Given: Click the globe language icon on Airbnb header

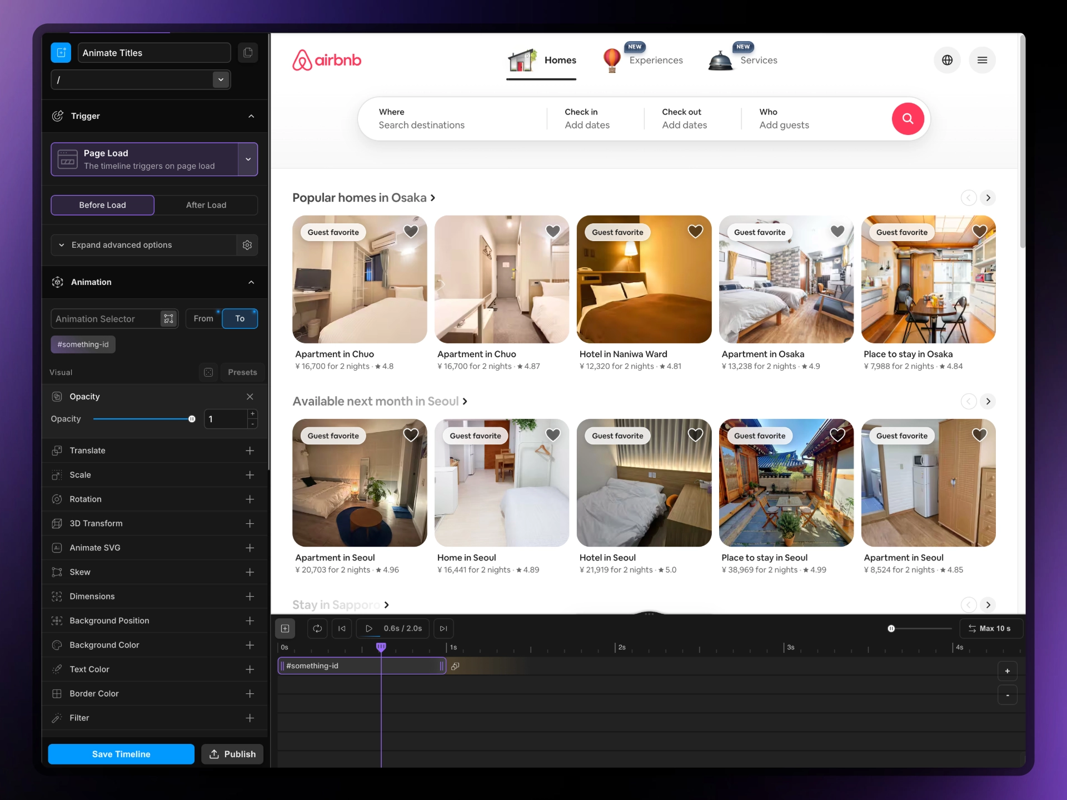Looking at the screenshot, I should click(x=947, y=60).
